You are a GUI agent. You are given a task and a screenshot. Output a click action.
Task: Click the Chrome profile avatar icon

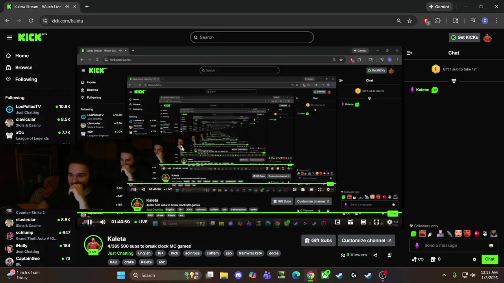[485, 21]
